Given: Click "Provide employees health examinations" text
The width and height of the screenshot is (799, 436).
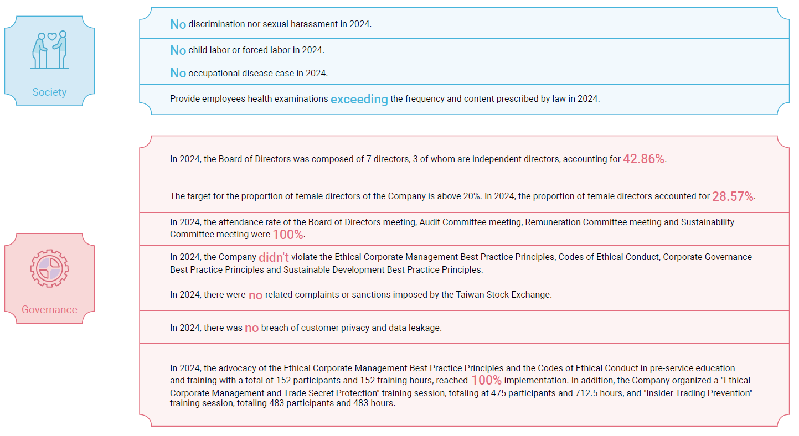Looking at the screenshot, I should (x=249, y=99).
